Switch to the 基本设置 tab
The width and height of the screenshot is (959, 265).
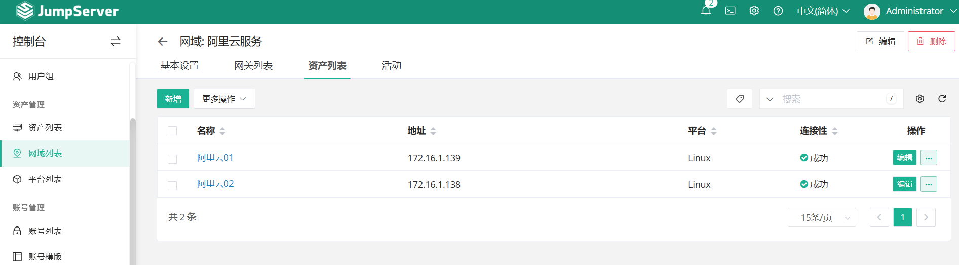click(179, 65)
